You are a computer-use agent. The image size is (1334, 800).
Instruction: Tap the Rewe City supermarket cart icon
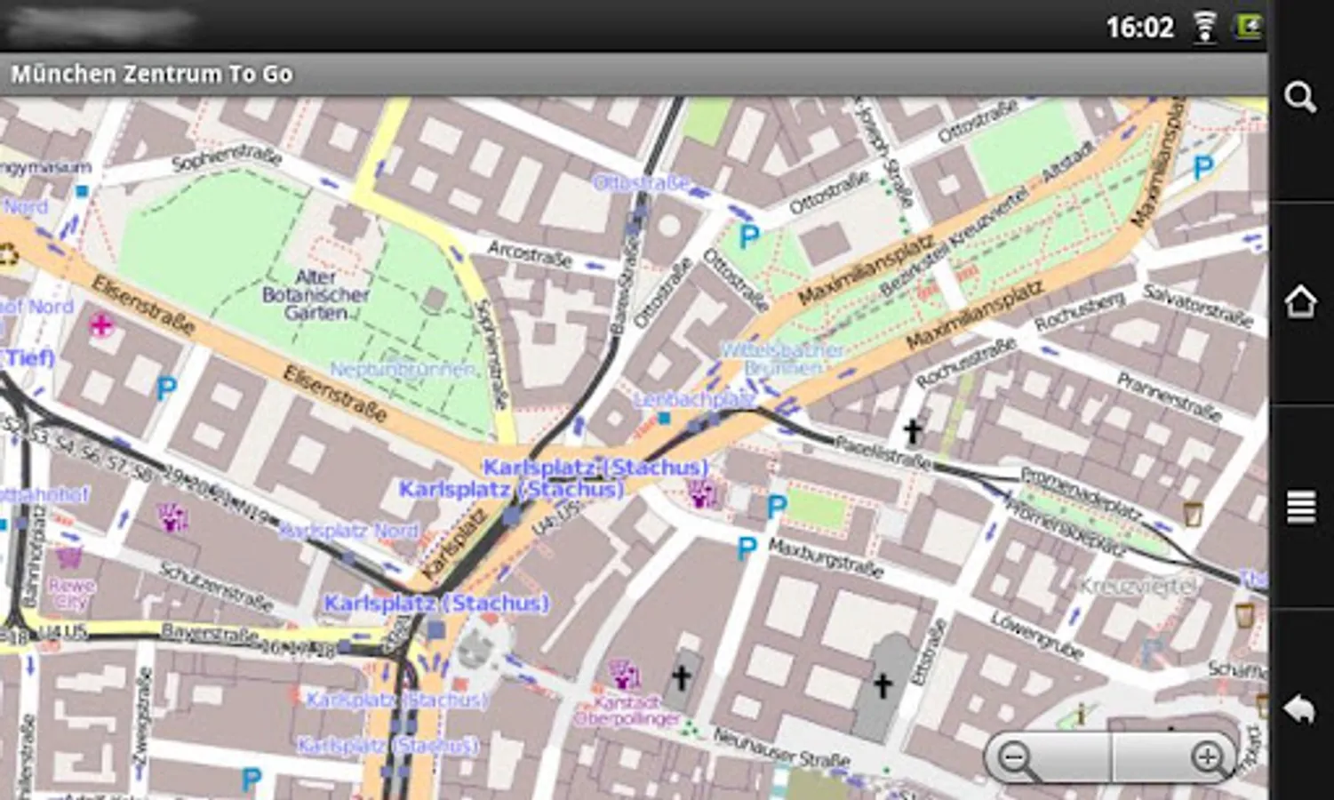click(x=69, y=557)
